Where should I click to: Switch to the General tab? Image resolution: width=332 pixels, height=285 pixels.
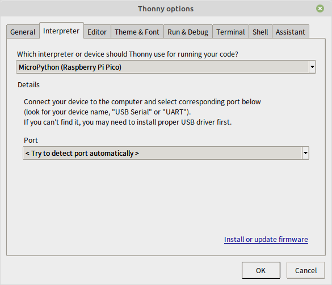coord(23,32)
